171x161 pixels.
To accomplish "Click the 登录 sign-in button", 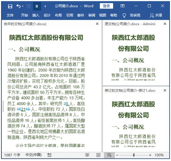I will pyautogui.click(x=106, y=6).
